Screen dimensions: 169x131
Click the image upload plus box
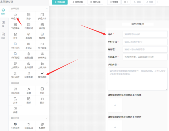pos(115,126)
